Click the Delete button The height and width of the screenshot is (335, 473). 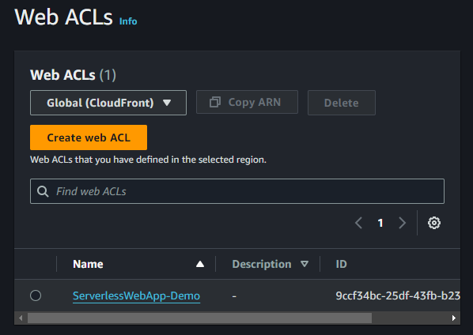pos(342,103)
